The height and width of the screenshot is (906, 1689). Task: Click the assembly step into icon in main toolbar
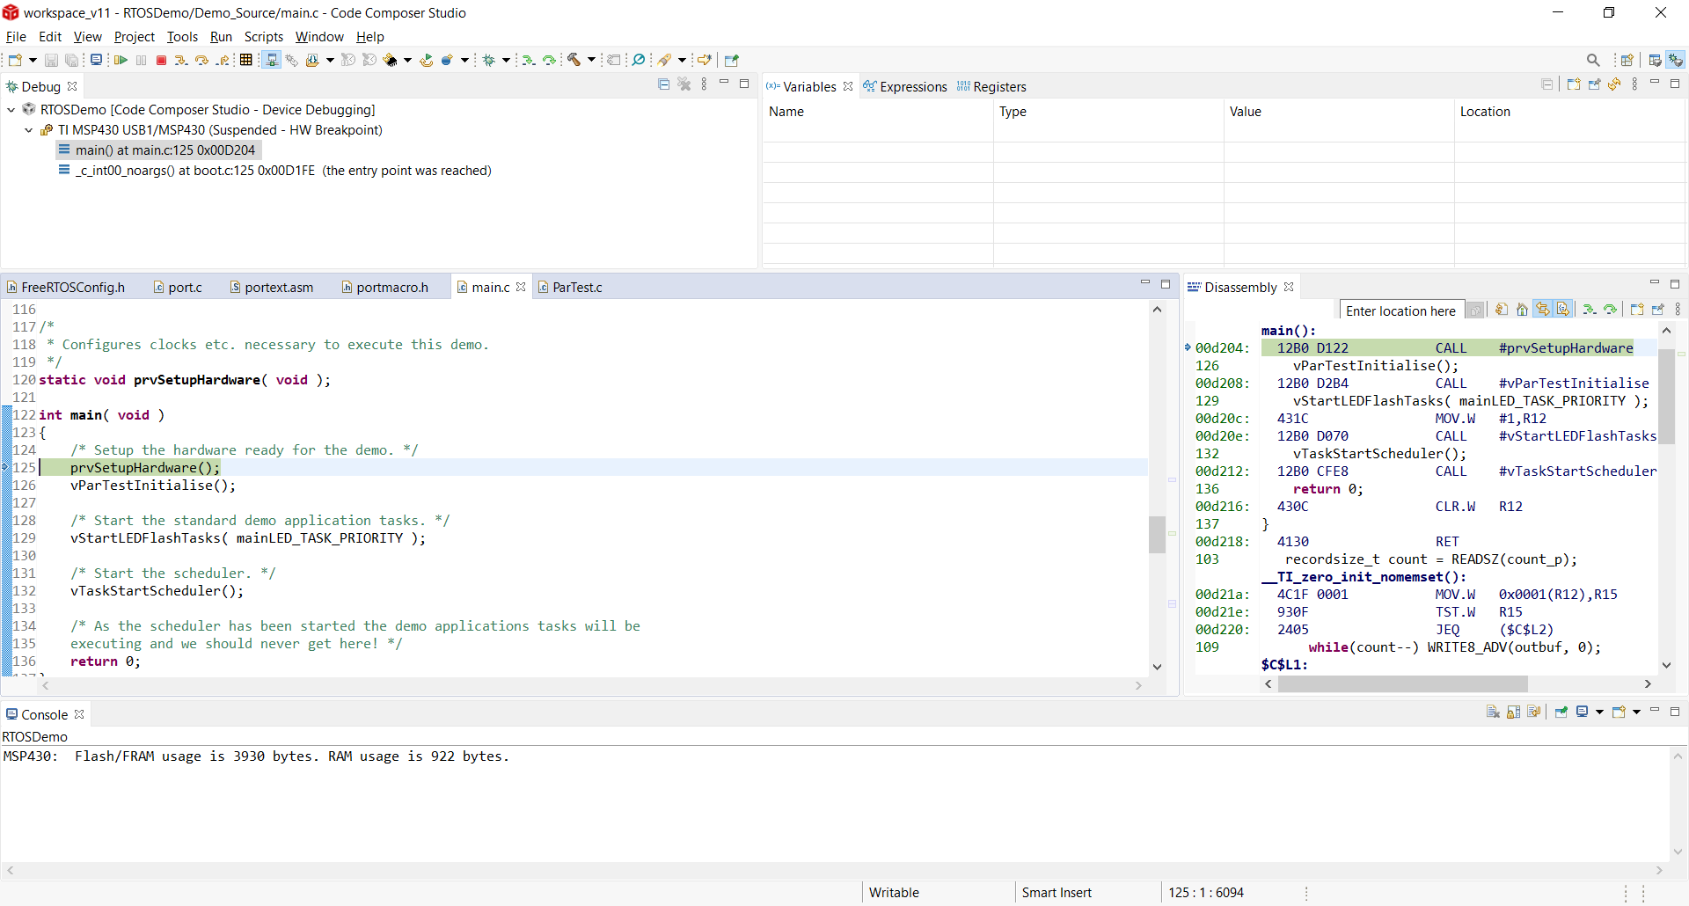coord(528,60)
